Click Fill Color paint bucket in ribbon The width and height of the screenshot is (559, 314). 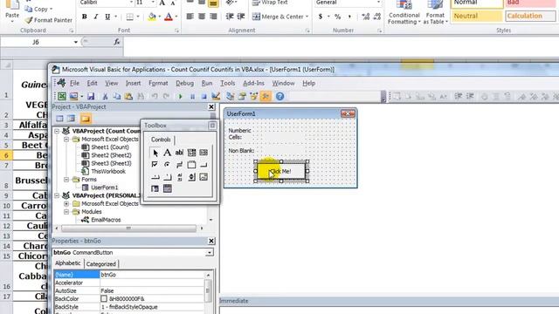tap(152, 17)
